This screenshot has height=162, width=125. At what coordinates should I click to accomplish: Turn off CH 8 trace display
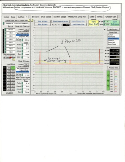(108, 89)
